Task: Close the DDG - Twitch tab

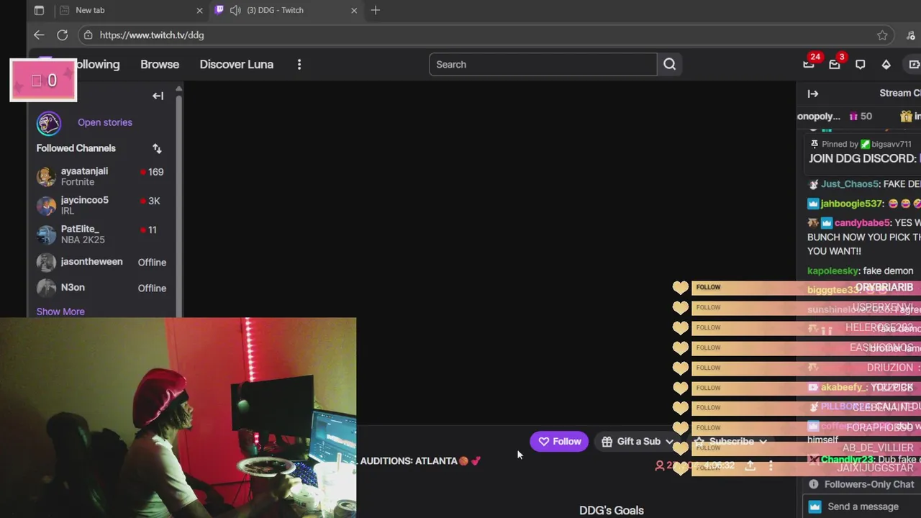Action: (x=354, y=10)
